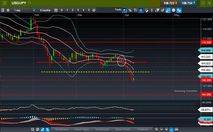
Task: Click the yellow dashed horizontal support line
Action: (95, 72)
